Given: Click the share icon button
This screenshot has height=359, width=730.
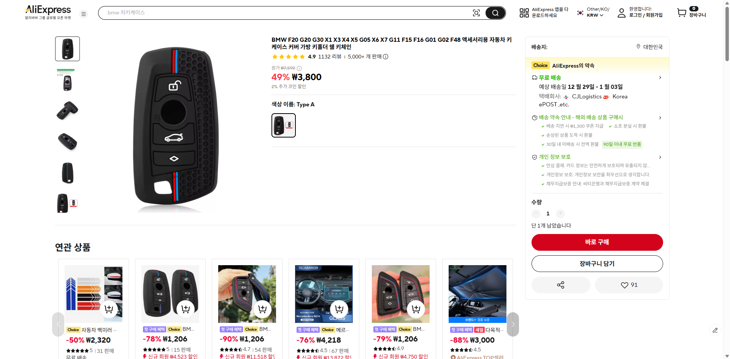Looking at the screenshot, I should (x=560, y=285).
